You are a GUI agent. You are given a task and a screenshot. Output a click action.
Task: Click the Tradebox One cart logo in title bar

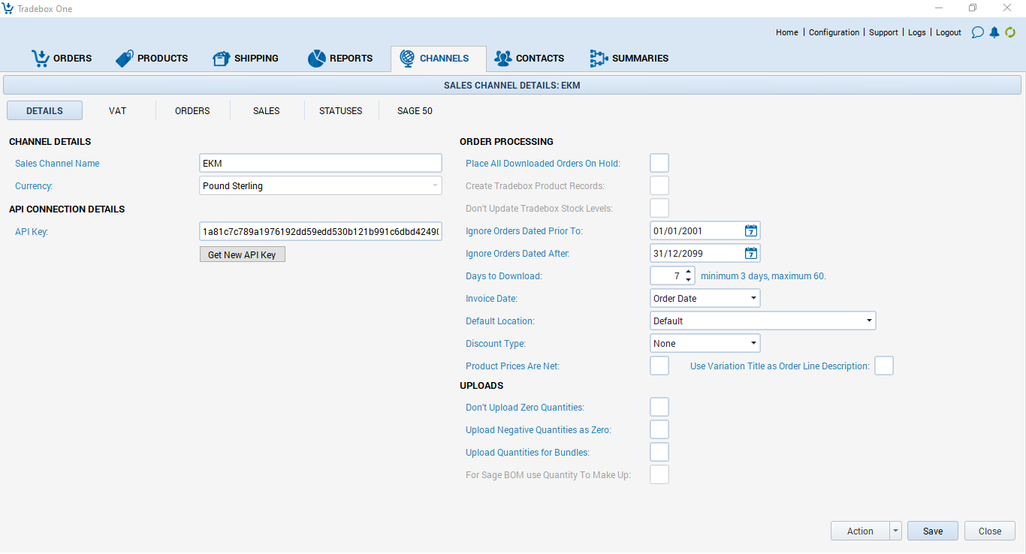(8, 8)
